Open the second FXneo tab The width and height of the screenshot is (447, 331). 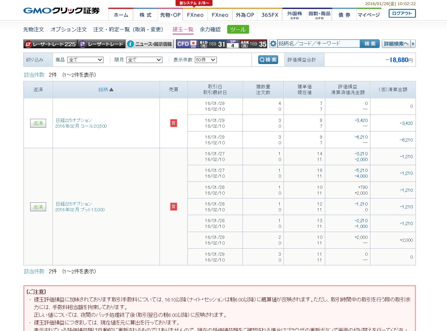point(220,15)
